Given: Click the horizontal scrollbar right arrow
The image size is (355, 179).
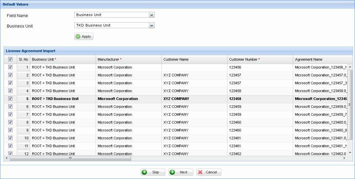Looking at the screenshot, I should coord(344,158).
